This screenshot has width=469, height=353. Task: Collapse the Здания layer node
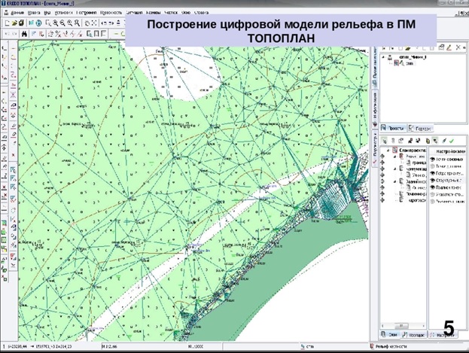(394, 181)
